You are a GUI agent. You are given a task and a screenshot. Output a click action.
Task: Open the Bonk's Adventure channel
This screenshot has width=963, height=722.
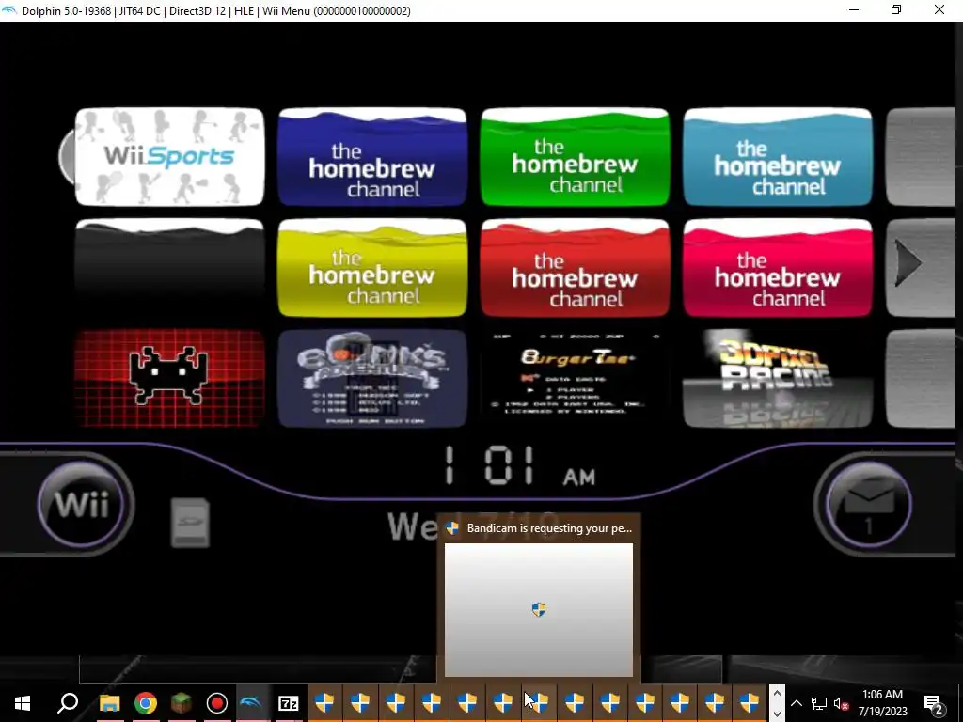(372, 378)
